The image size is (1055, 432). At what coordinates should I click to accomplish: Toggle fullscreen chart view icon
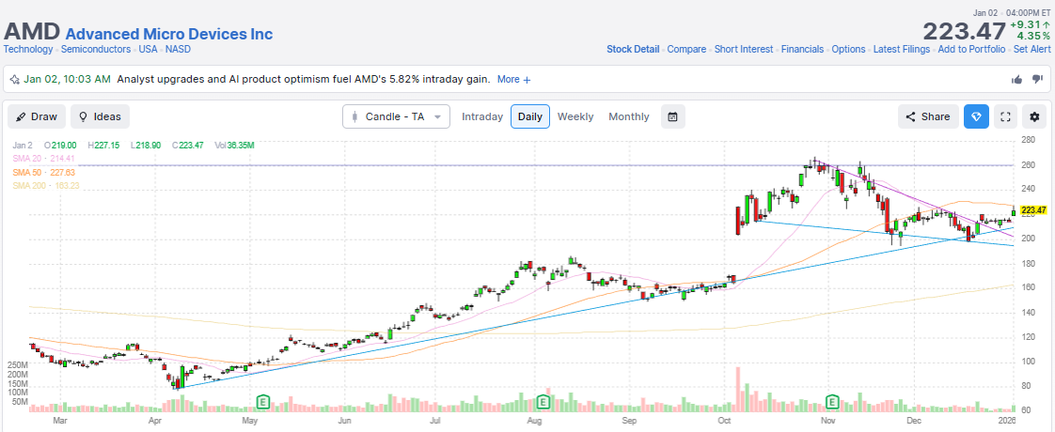coord(1006,116)
